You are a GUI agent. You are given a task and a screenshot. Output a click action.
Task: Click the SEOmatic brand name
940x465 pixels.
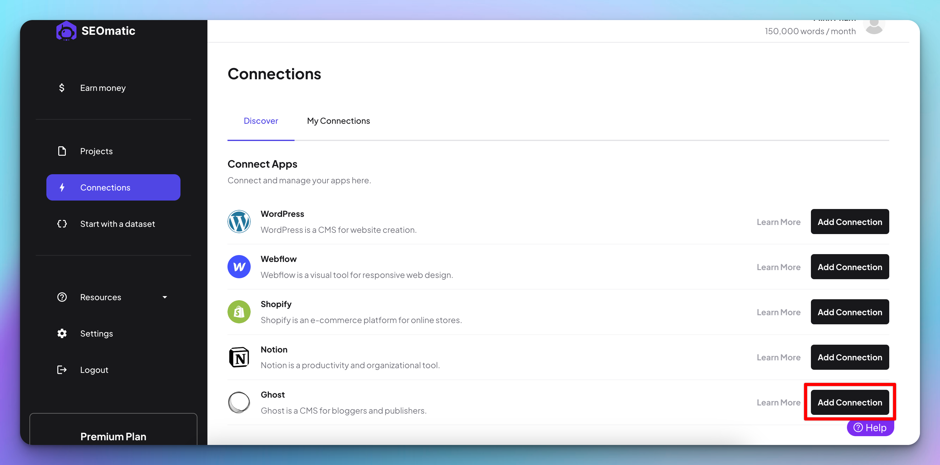108,31
